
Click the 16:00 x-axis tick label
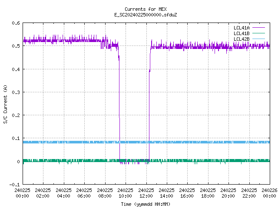[187, 196]
